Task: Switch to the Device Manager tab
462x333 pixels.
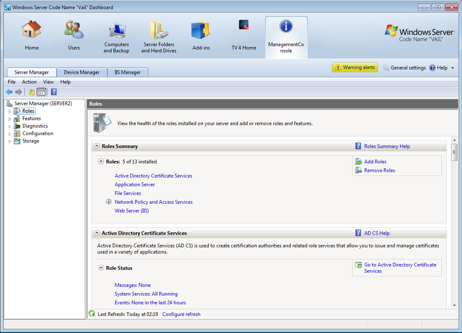Action: 82,72
